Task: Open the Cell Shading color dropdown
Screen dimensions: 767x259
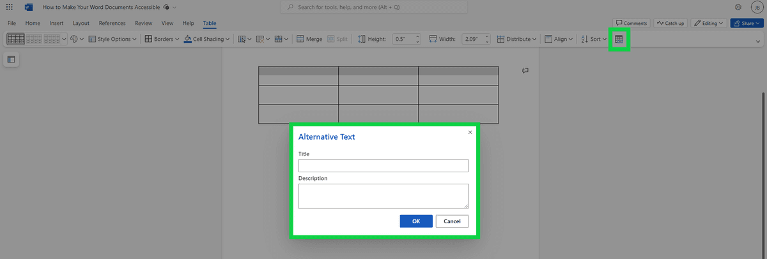Action: pyautogui.click(x=207, y=39)
